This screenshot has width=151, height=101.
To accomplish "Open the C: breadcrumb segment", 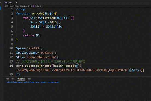I will point(6,6).
